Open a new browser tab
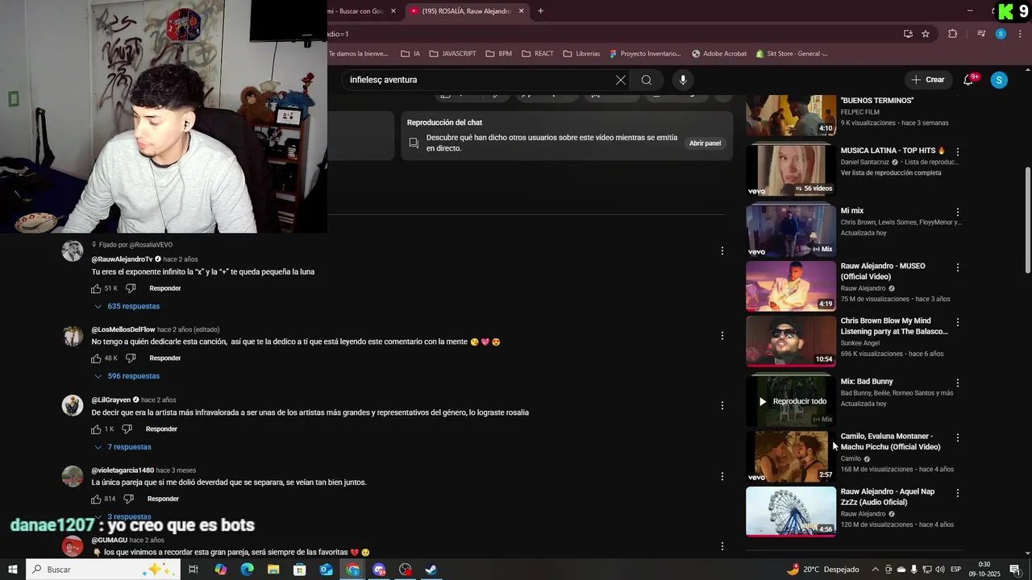This screenshot has width=1032, height=580. pos(540,11)
